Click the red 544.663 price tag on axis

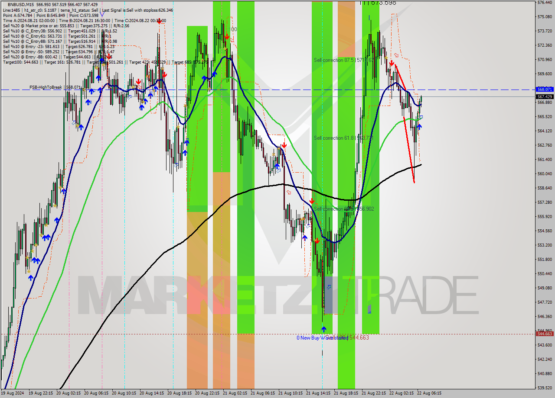[x=544, y=334]
